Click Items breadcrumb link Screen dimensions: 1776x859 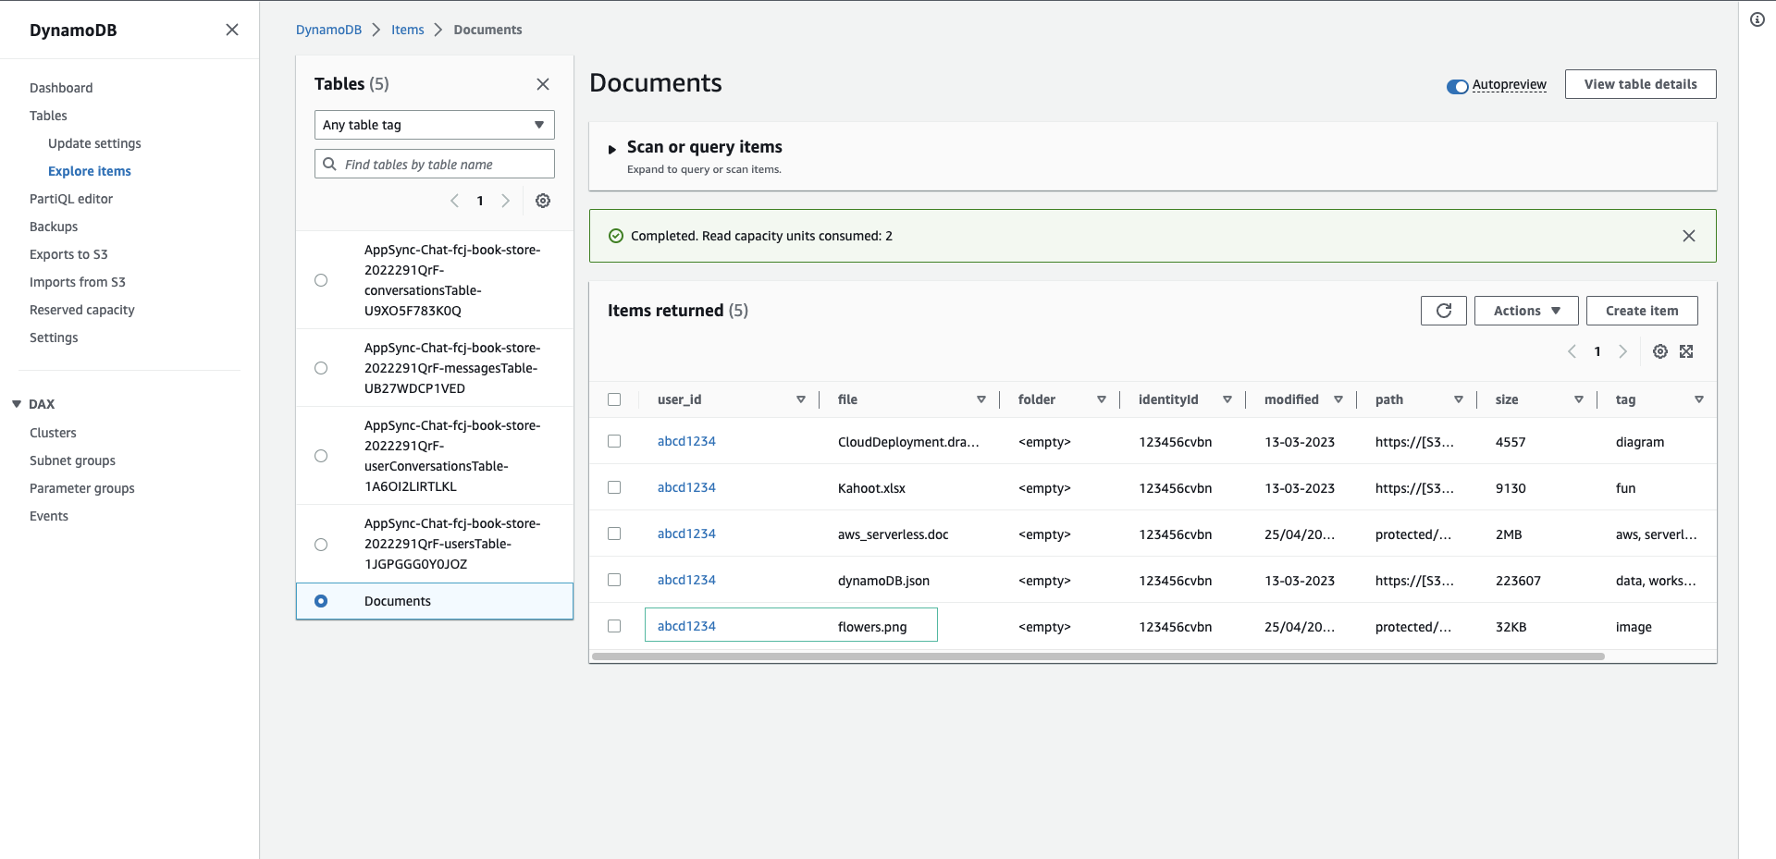pyautogui.click(x=407, y=30)
